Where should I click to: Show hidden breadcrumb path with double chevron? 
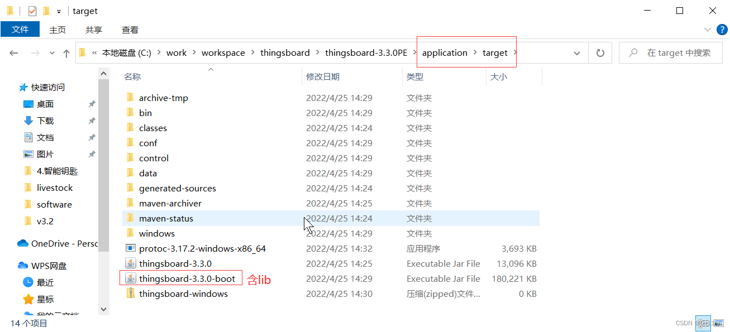[x=95, y=53]
